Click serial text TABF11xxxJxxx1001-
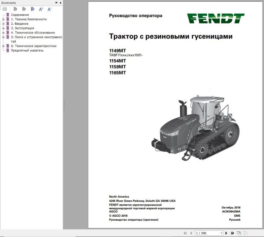264x237 pixels. pos(126,55)
